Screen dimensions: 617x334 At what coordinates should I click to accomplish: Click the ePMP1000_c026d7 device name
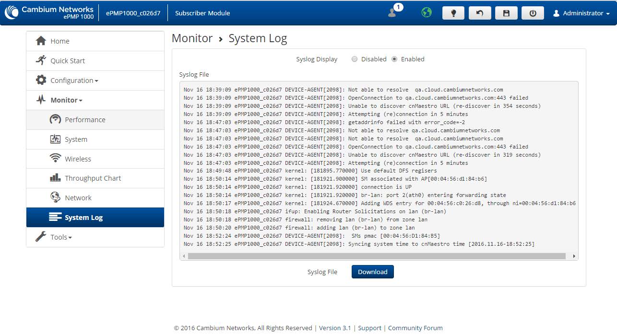click(x=133, y=13)
